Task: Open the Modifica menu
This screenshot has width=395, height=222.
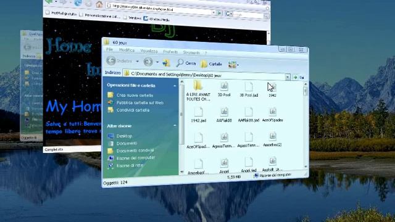Action: point(127,50)
